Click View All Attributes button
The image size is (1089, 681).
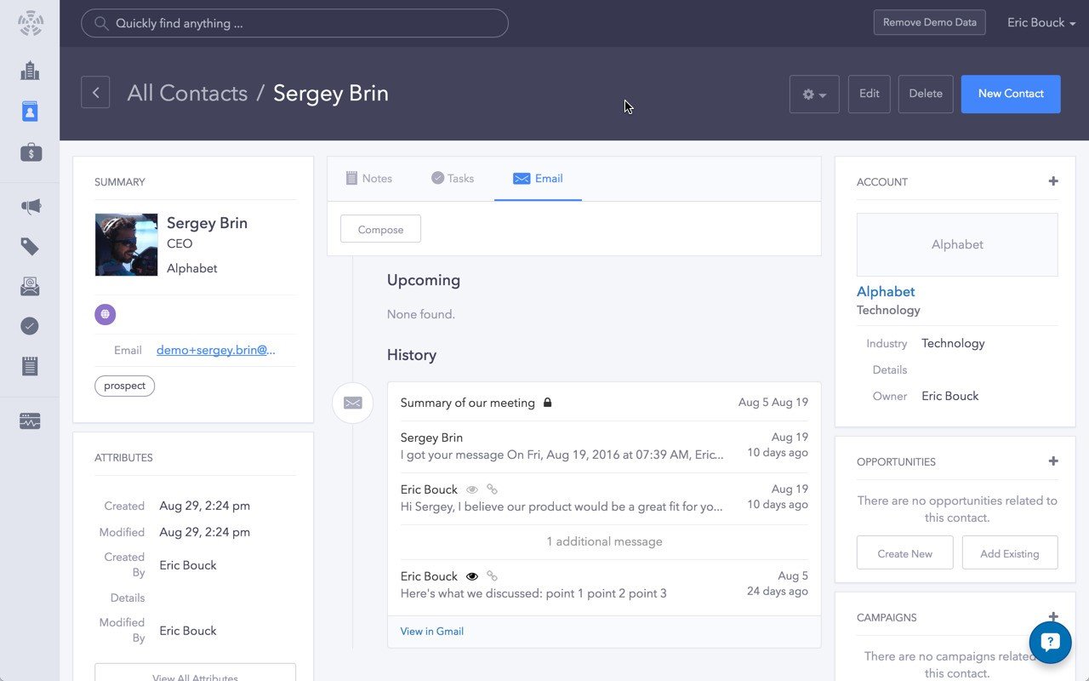click(195, 672)
